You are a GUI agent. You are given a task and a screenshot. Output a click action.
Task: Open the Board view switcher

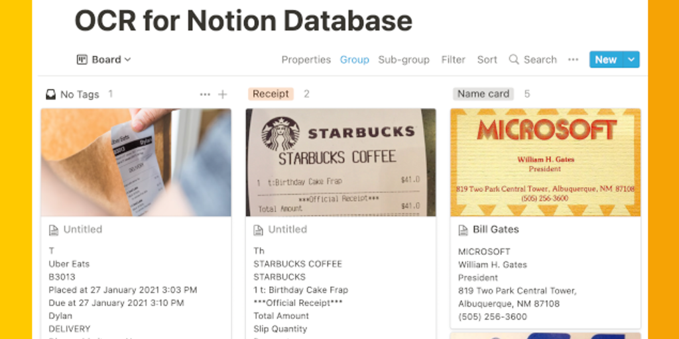coord(105,60)
